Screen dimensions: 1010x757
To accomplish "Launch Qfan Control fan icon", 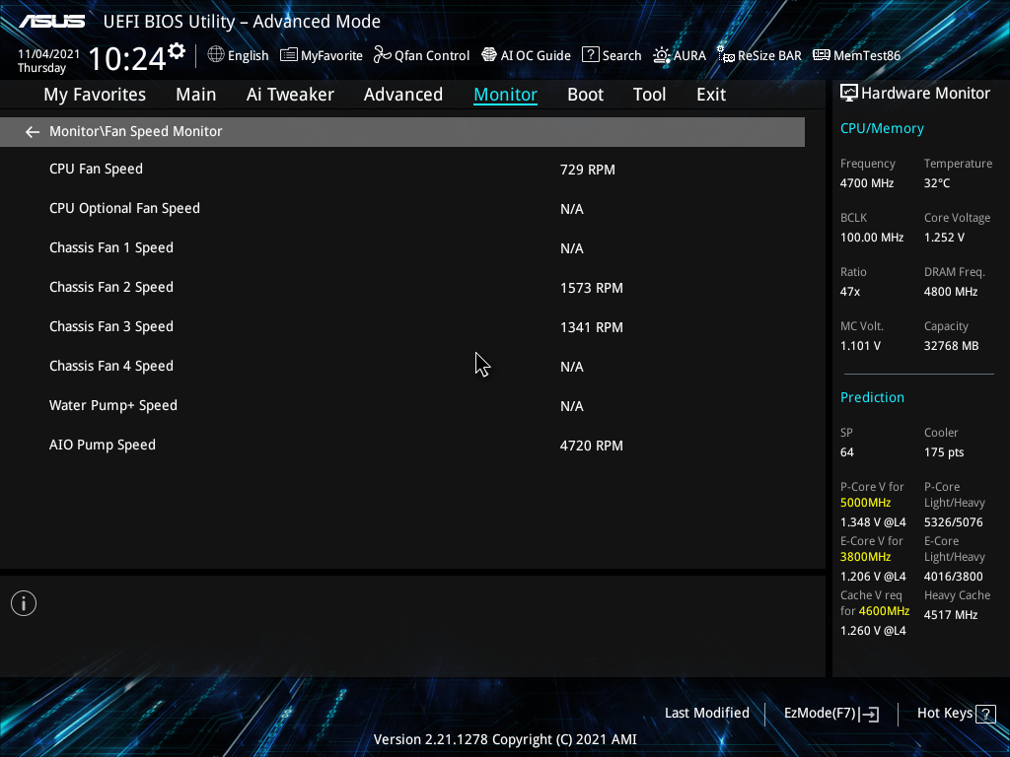I will (383, 55).
